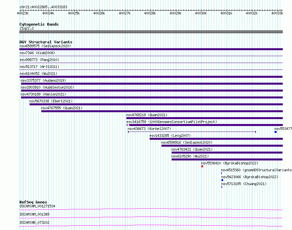Click the nsv5423066 (ByrskaBishop2022) label
This screenshot has width=292, height=230.
pos(250,177)
